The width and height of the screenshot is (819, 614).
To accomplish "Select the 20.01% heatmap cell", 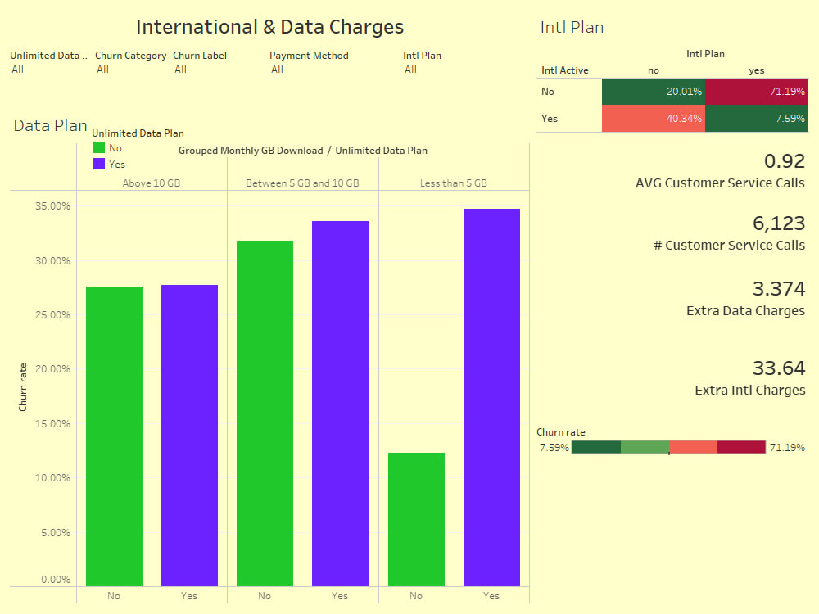I will coord(653,92).
